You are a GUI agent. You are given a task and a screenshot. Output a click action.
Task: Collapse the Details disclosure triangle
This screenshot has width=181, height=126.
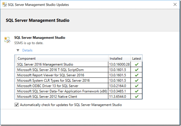coord(18,50)
